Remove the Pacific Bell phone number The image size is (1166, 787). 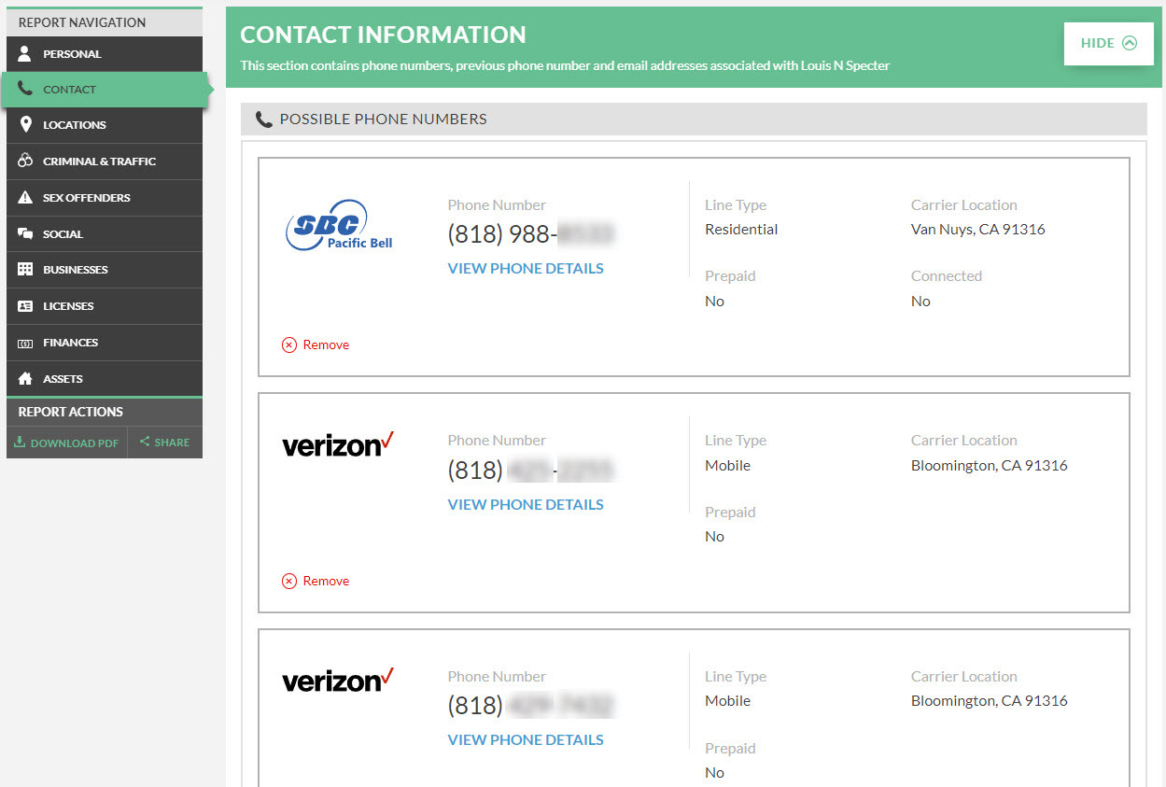[316, 344]
